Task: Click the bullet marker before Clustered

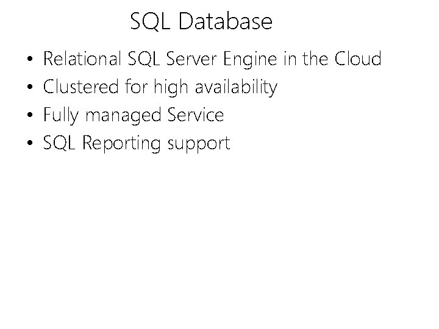Action: [30, 87]
